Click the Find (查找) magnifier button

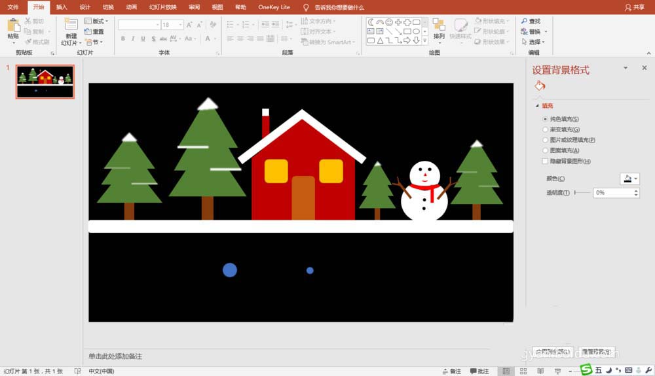pyautogui.click(x=531, y=22)
